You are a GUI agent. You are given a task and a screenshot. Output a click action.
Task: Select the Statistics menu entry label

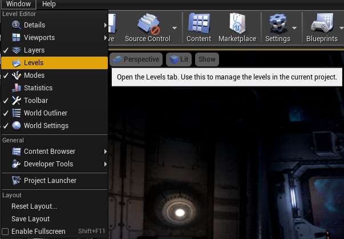[x=38, y=87]
